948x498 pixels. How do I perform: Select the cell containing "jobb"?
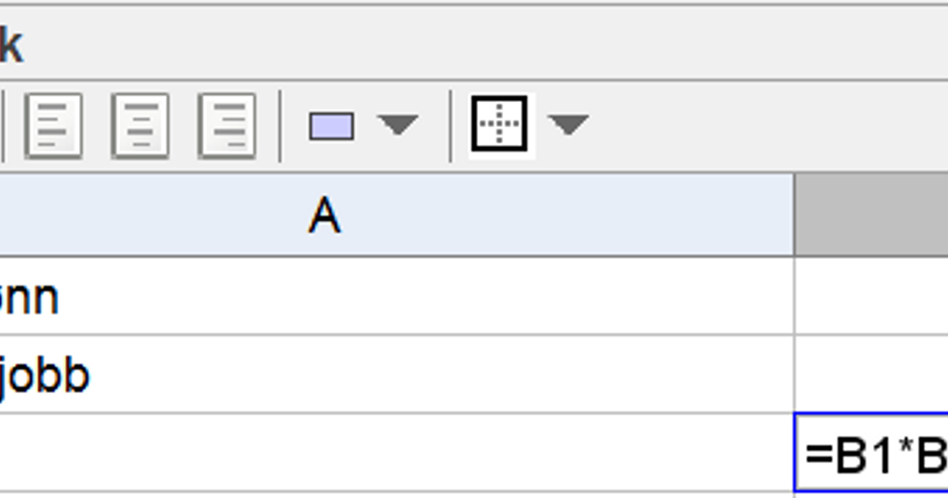coord(396,374)
